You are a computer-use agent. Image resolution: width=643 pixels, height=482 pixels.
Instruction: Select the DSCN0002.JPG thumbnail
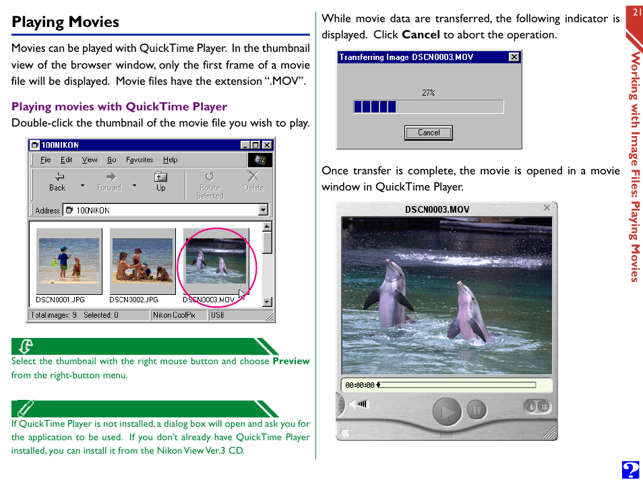142,261
